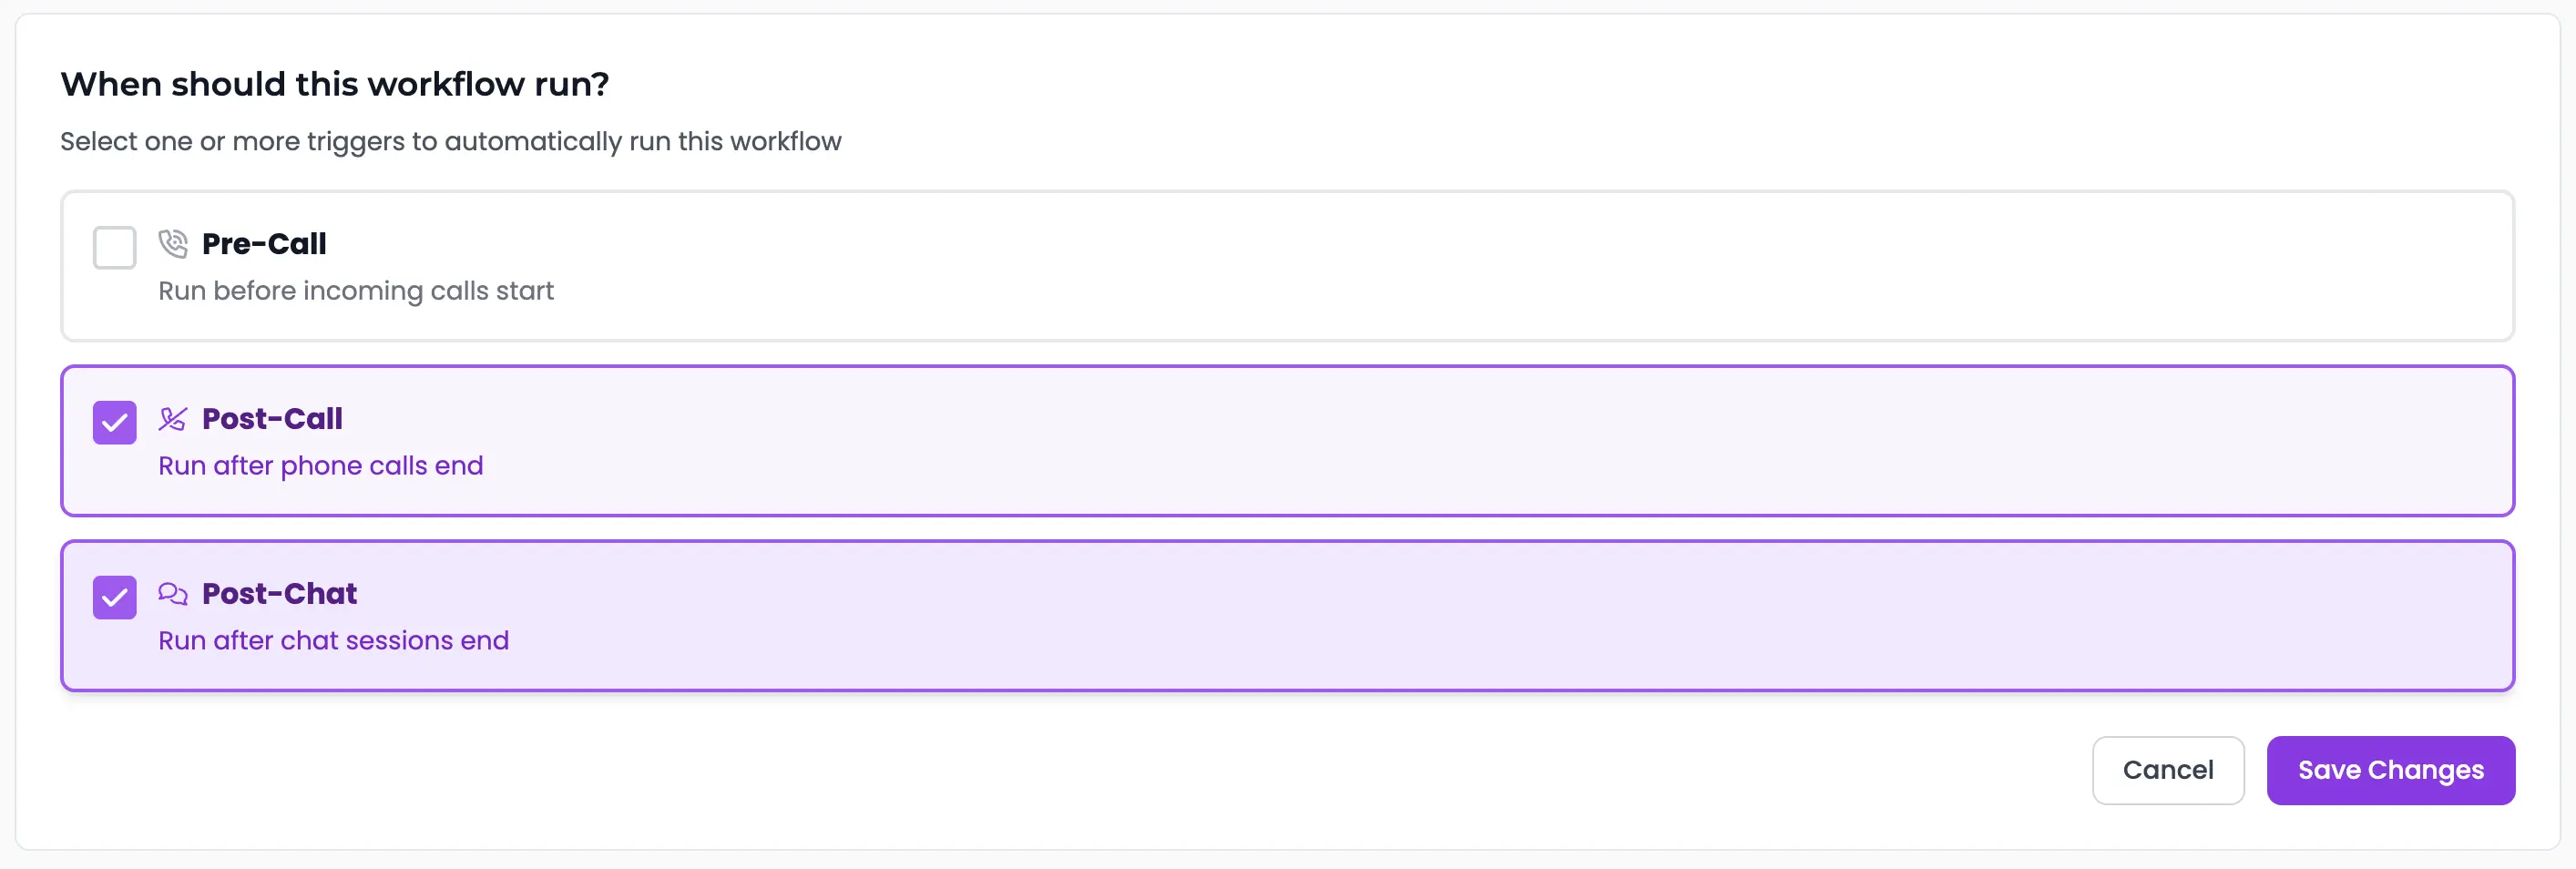This screenshot has height=869, width=2576.
Task: Enable the Pre-Call trigger checkbox
Action: click(114, 247)
